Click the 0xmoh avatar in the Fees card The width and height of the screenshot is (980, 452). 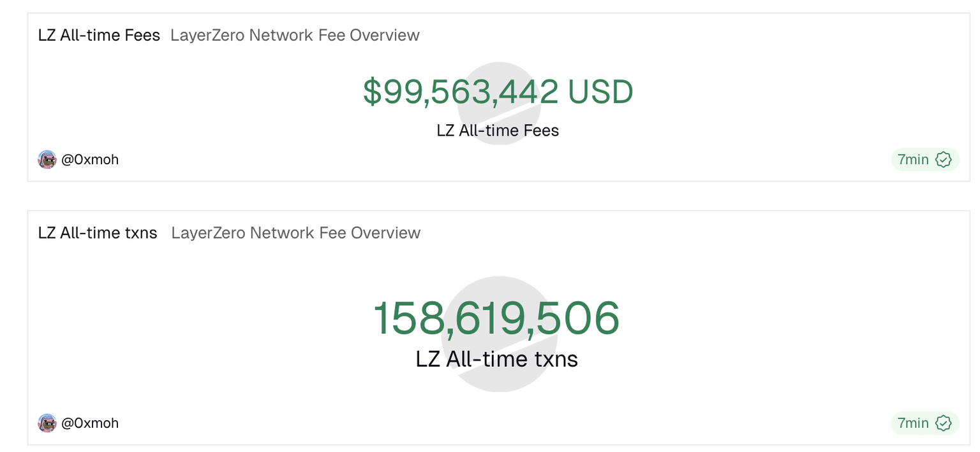[47, 159]
